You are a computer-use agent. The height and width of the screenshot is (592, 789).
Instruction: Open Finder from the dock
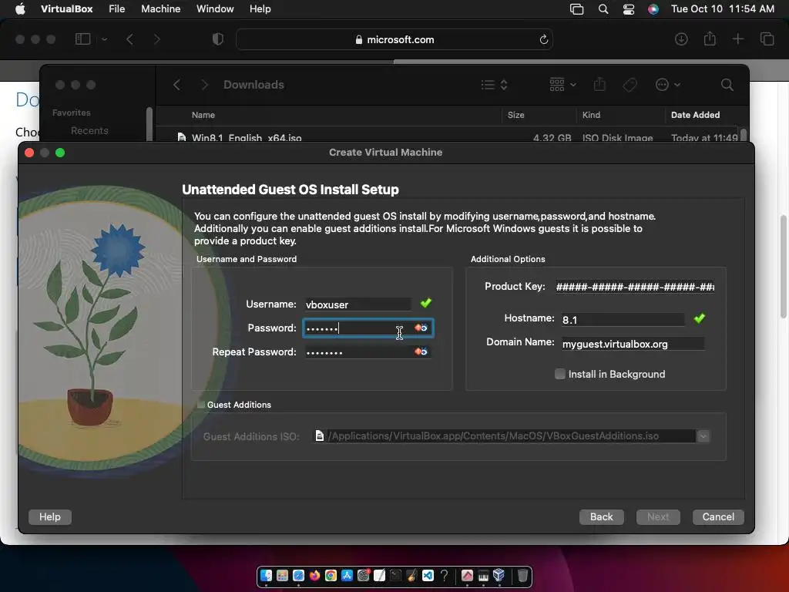pyautogui.click(x=266, y=575)
